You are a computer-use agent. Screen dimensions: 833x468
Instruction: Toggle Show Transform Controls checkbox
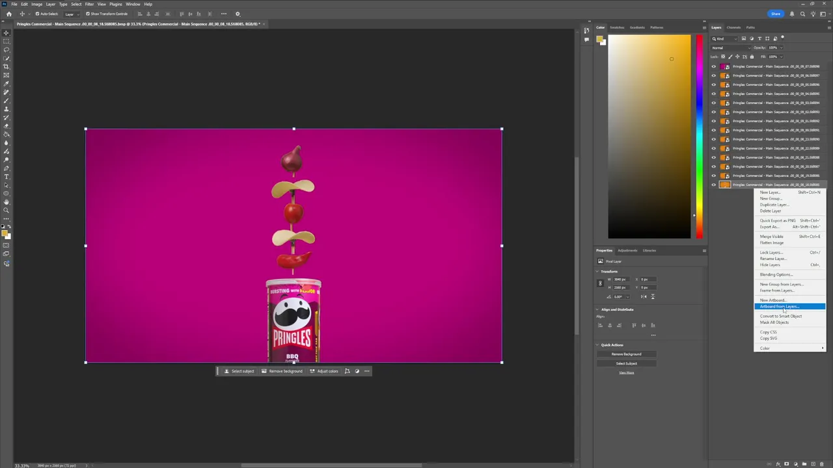point(88,14)
